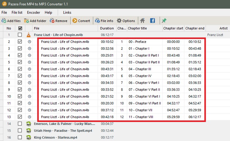Open the File list menu
This screenshot has height=141, width=230.
(x=17, y=12)
